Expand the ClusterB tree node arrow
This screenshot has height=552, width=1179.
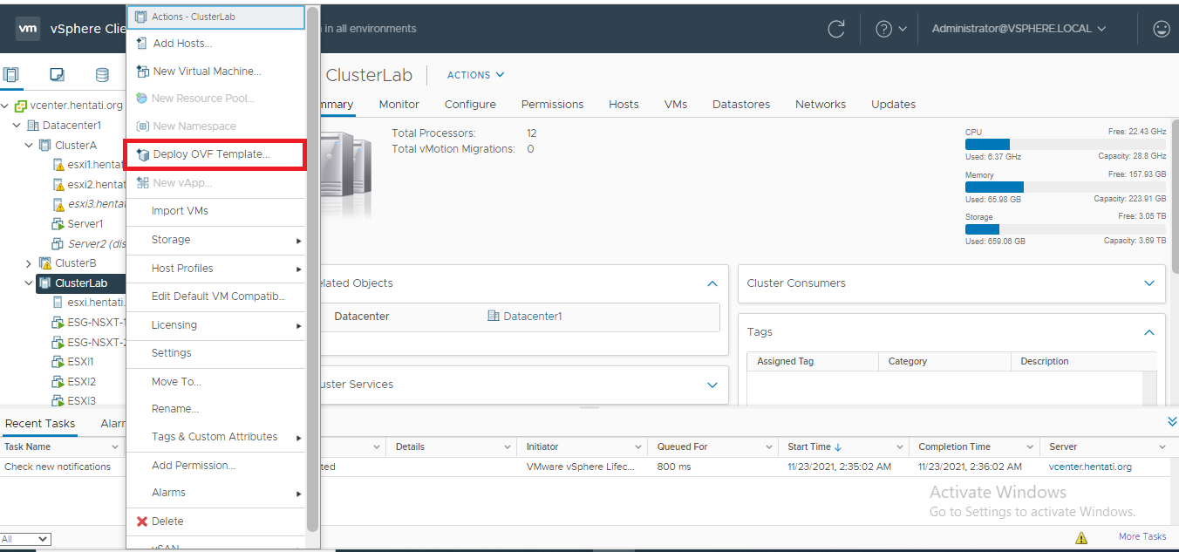click(29, 263)
